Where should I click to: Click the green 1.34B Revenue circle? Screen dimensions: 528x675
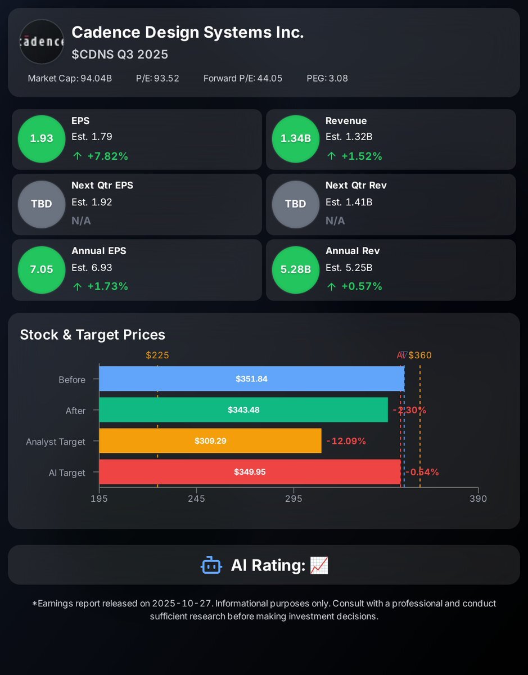[x=296, y=138]
